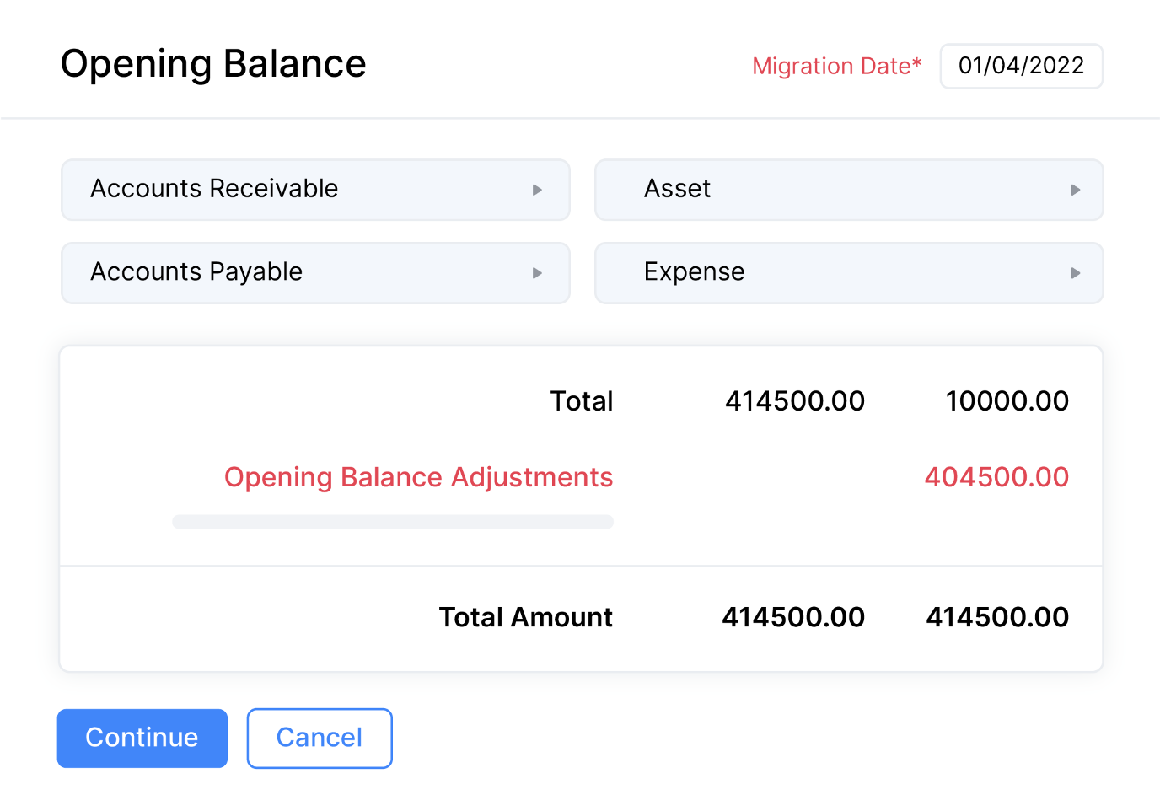Viewport: 1160px width, 811px height.
Task: Expand the Expense section
Action: tap(849, 272)
